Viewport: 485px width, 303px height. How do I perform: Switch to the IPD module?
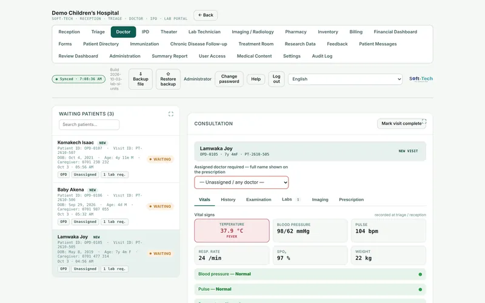pyautogui.click(x=145, y=32)
